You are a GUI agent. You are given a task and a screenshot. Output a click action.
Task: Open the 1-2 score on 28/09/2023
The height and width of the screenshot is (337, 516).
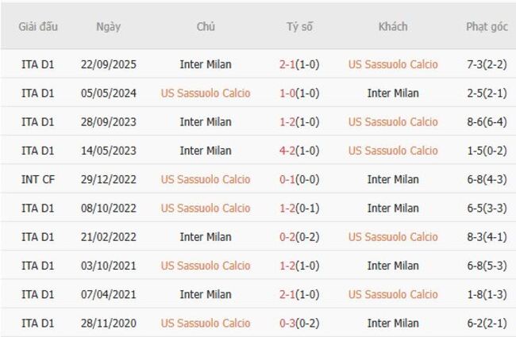point(287,122)
